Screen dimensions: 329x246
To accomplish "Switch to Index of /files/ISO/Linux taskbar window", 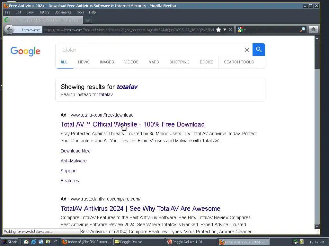I will [87, 242].
